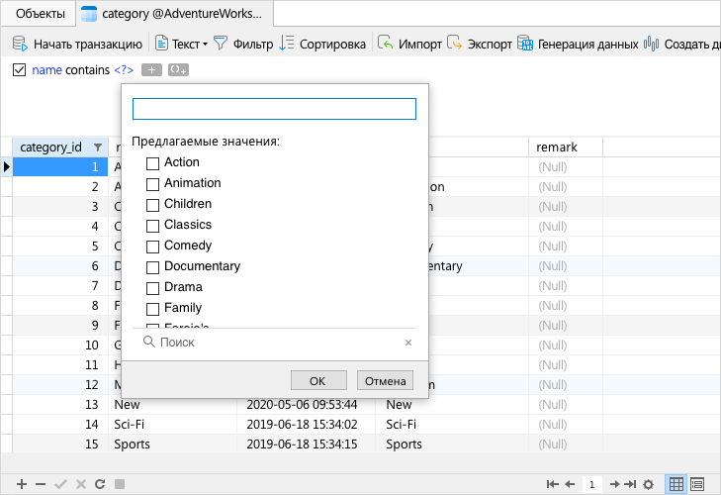Click the Отмена button
The image size is (721, 495).
(385, 381)
